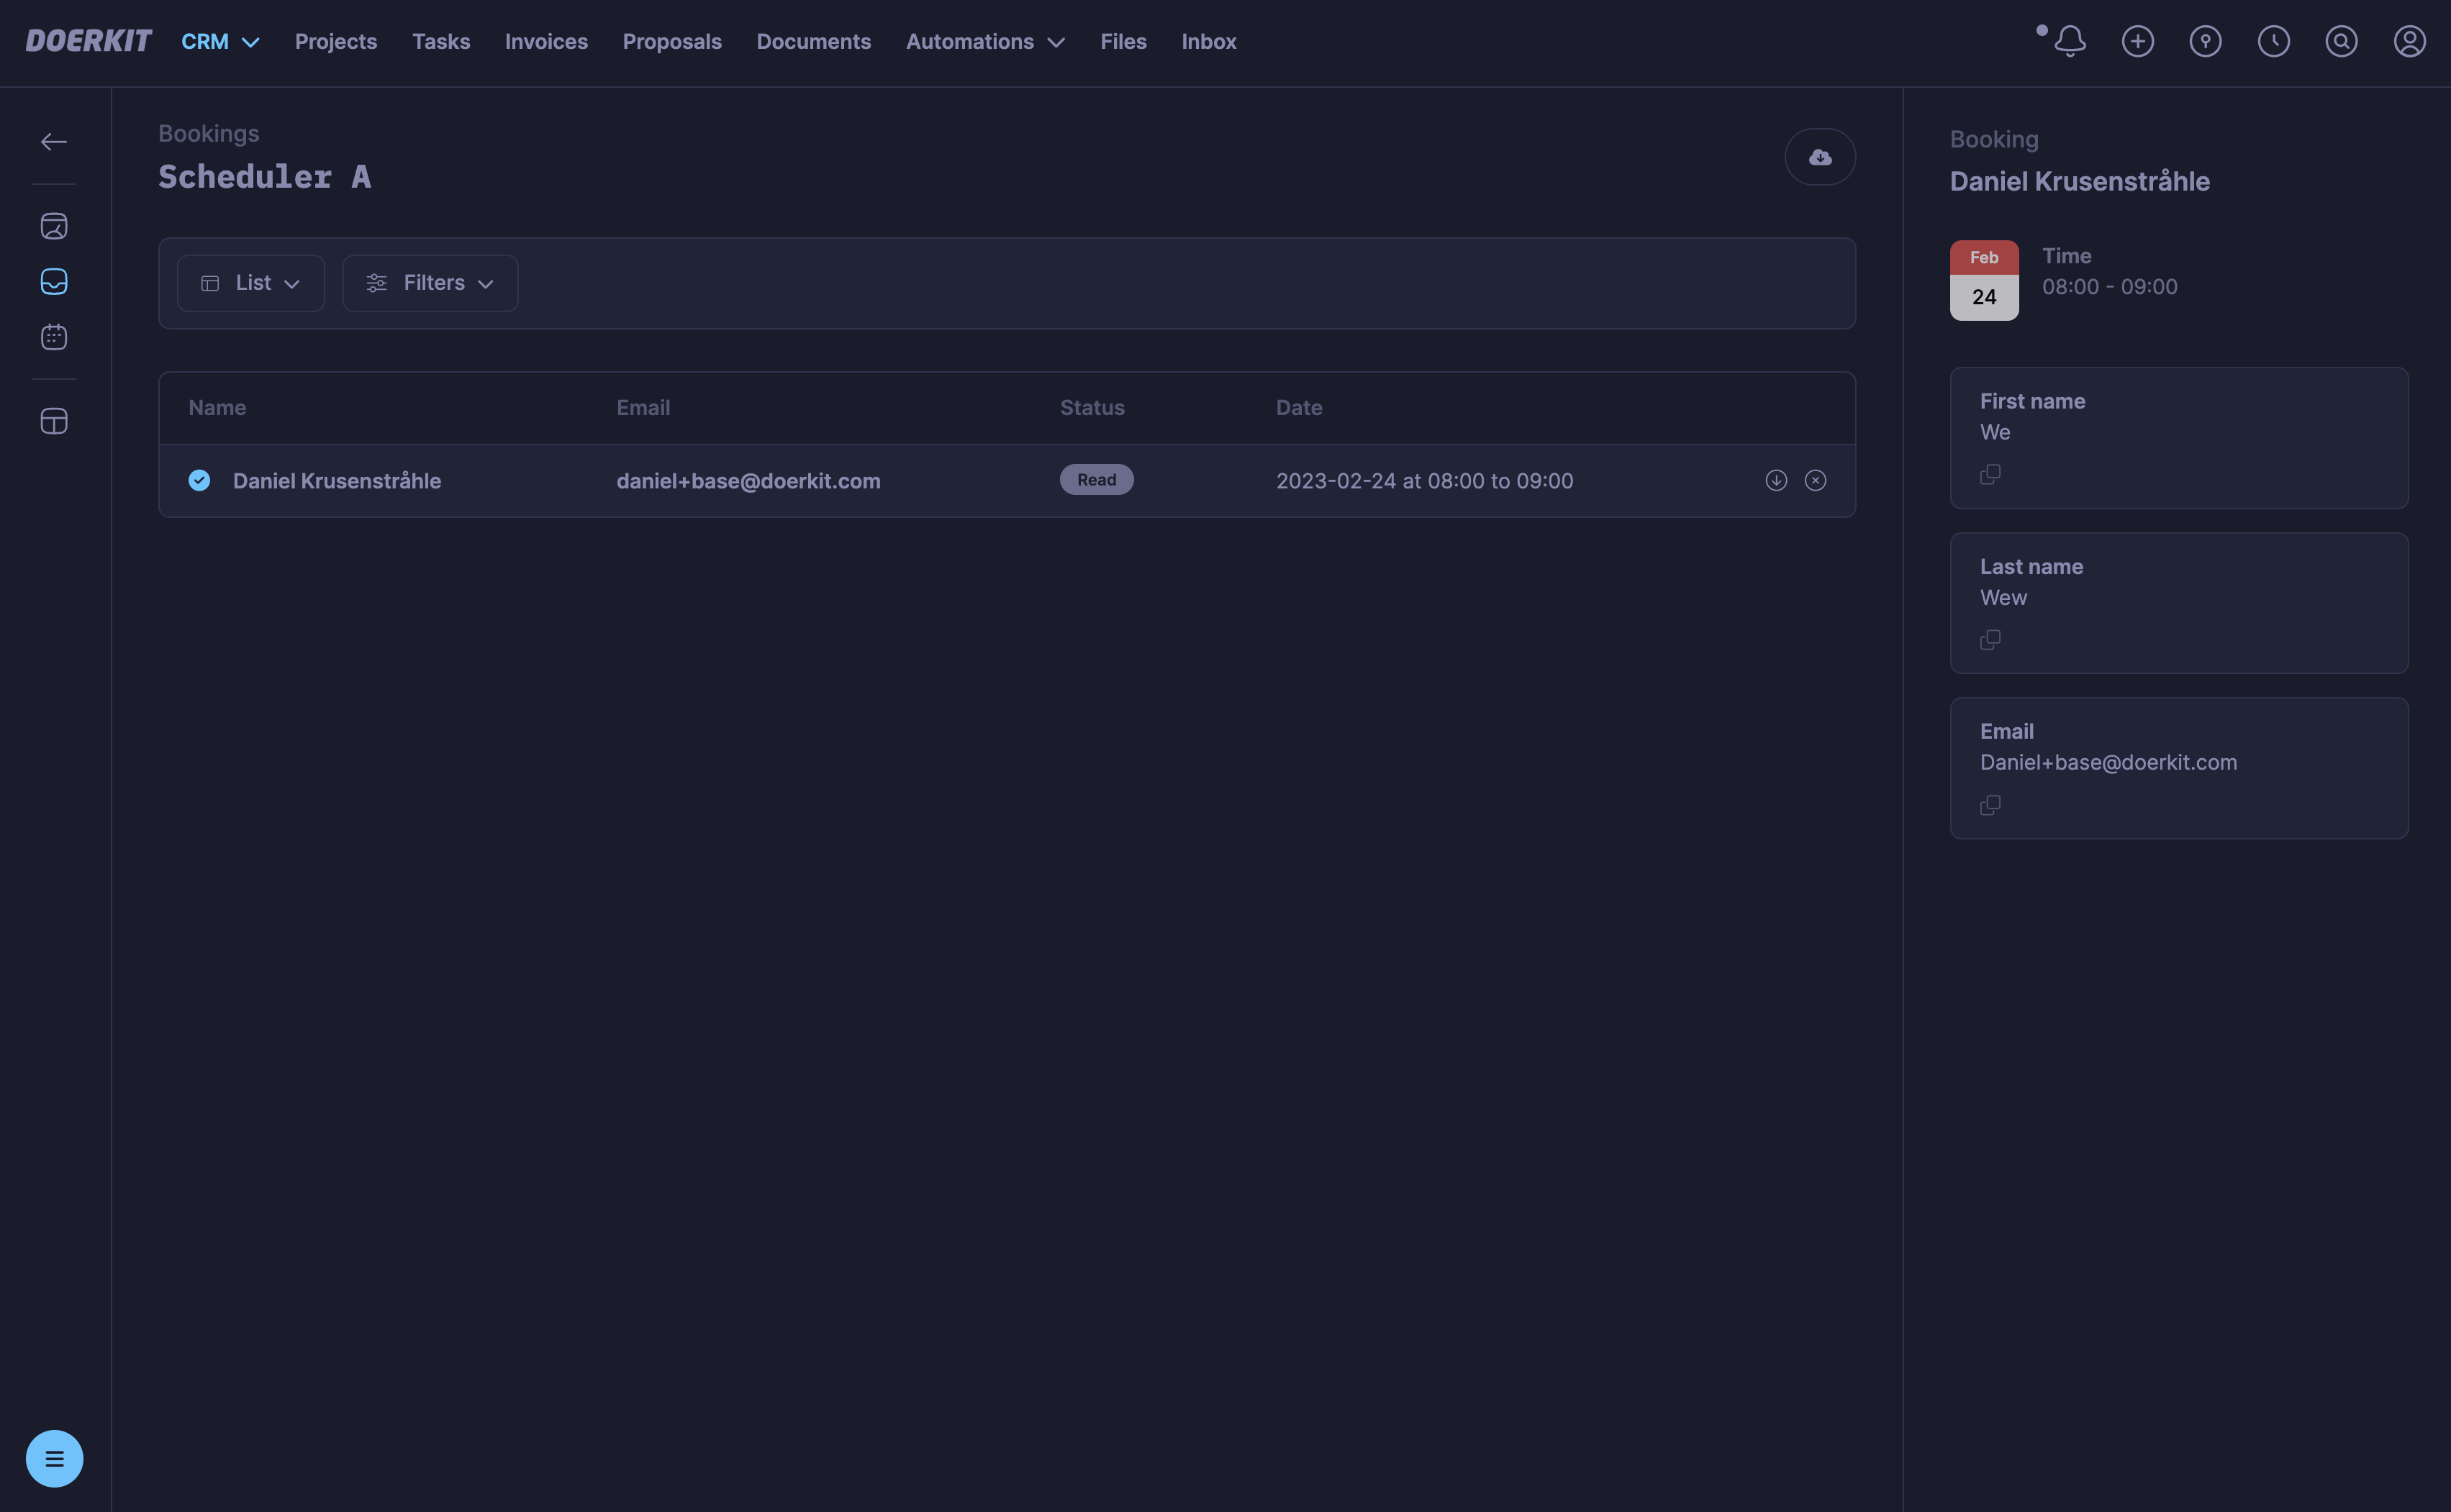Expand the List view selector

[250, 283]
